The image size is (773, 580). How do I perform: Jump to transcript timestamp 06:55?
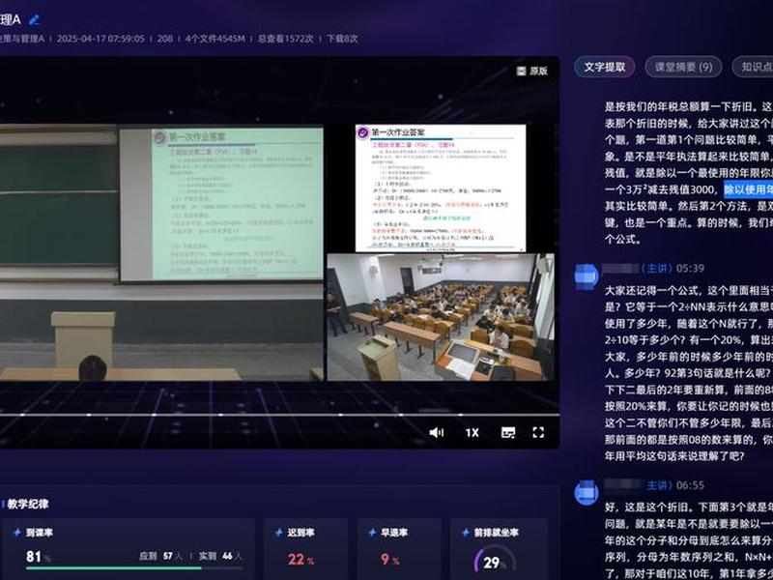690,485
